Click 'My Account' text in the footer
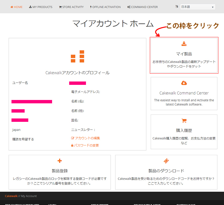Viewport: 224px width, 205px height. click(x=29, y=196)
